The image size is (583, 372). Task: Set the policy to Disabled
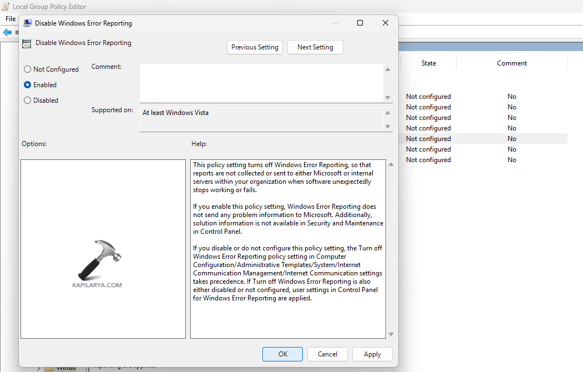click(x=27, y=100)
